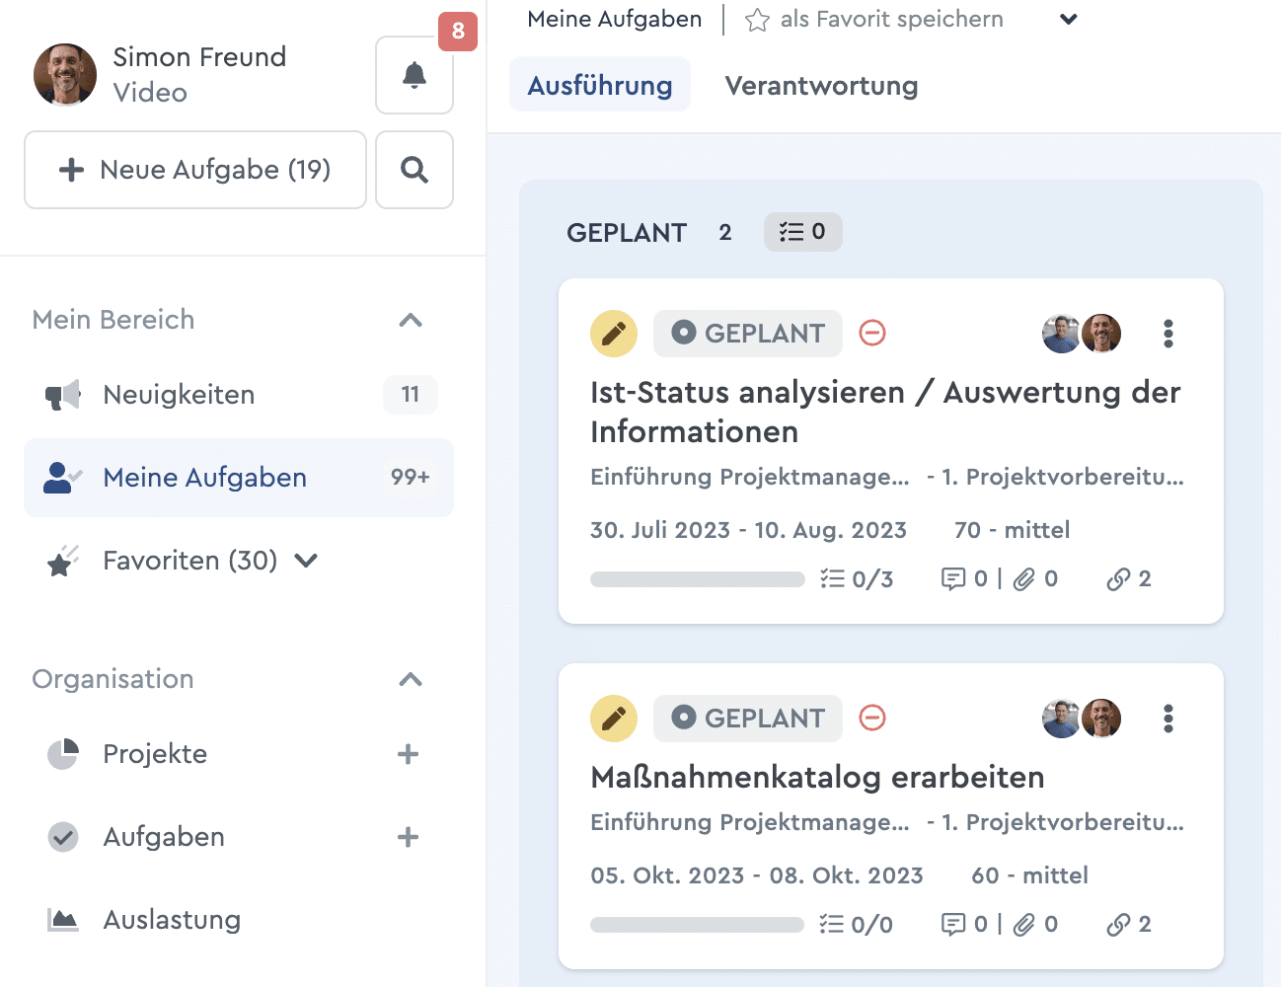The image size is (1281, 987).
Task: Change GEPLANT status on Maßnahmenkatalog task
Action: pos(748,719)
